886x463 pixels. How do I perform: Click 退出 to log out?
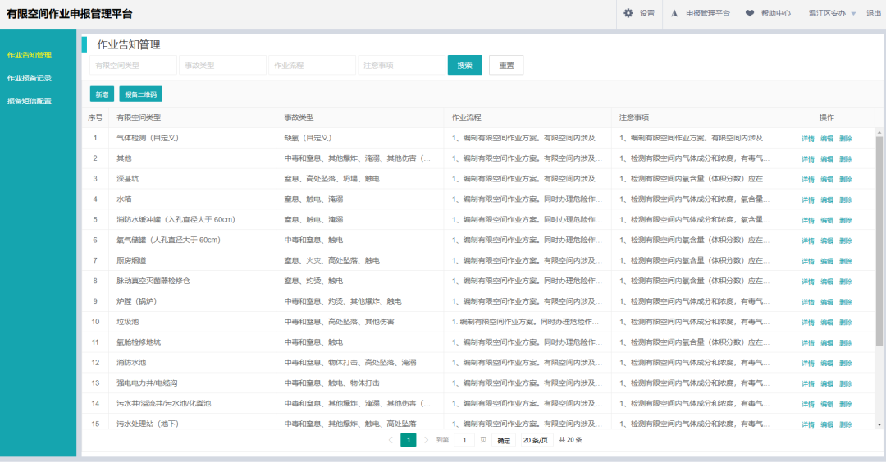pos(874,13)
